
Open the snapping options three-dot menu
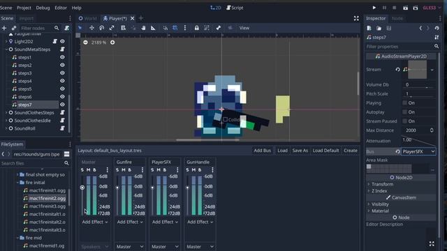185,28
